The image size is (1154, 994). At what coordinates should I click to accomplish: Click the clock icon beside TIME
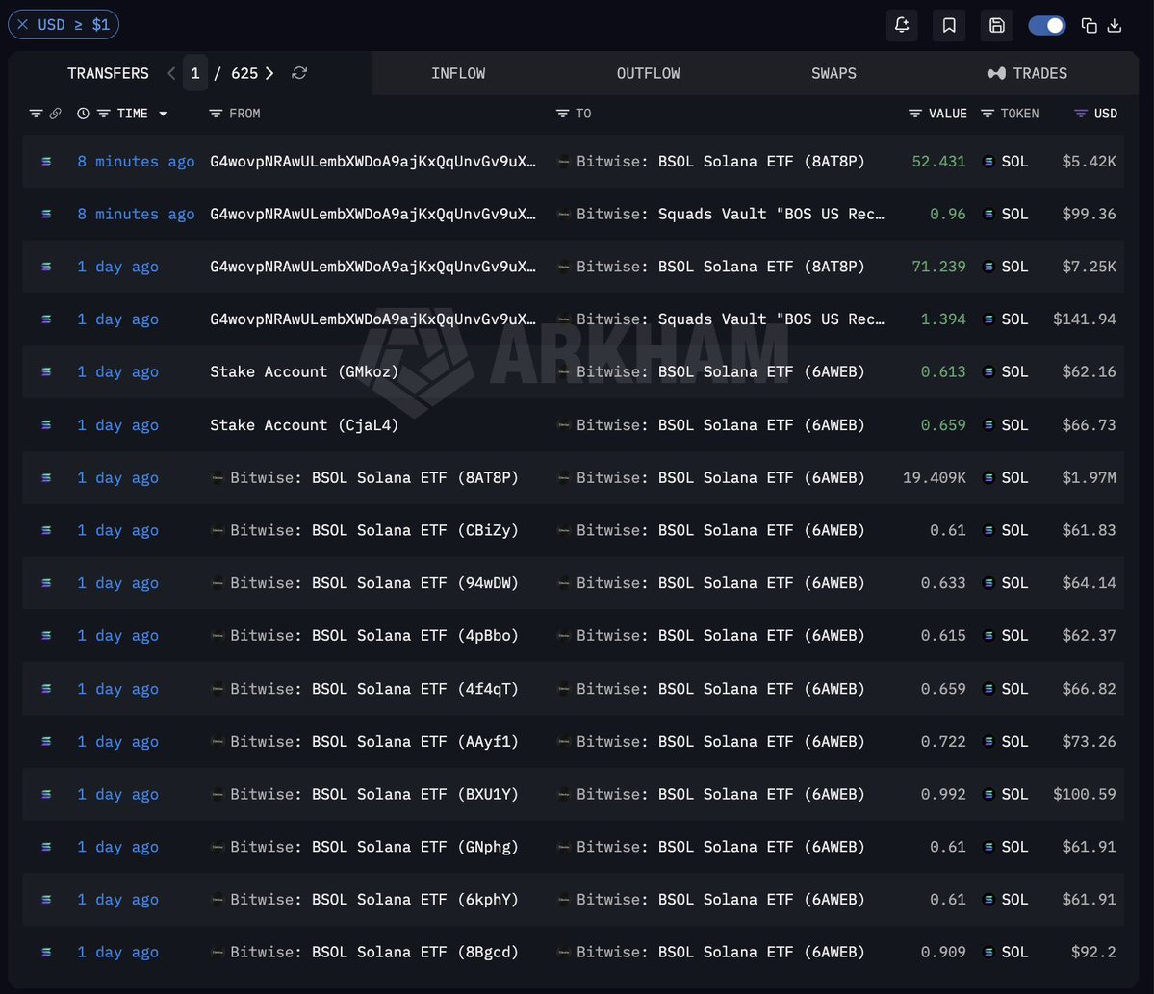(83, 114)
